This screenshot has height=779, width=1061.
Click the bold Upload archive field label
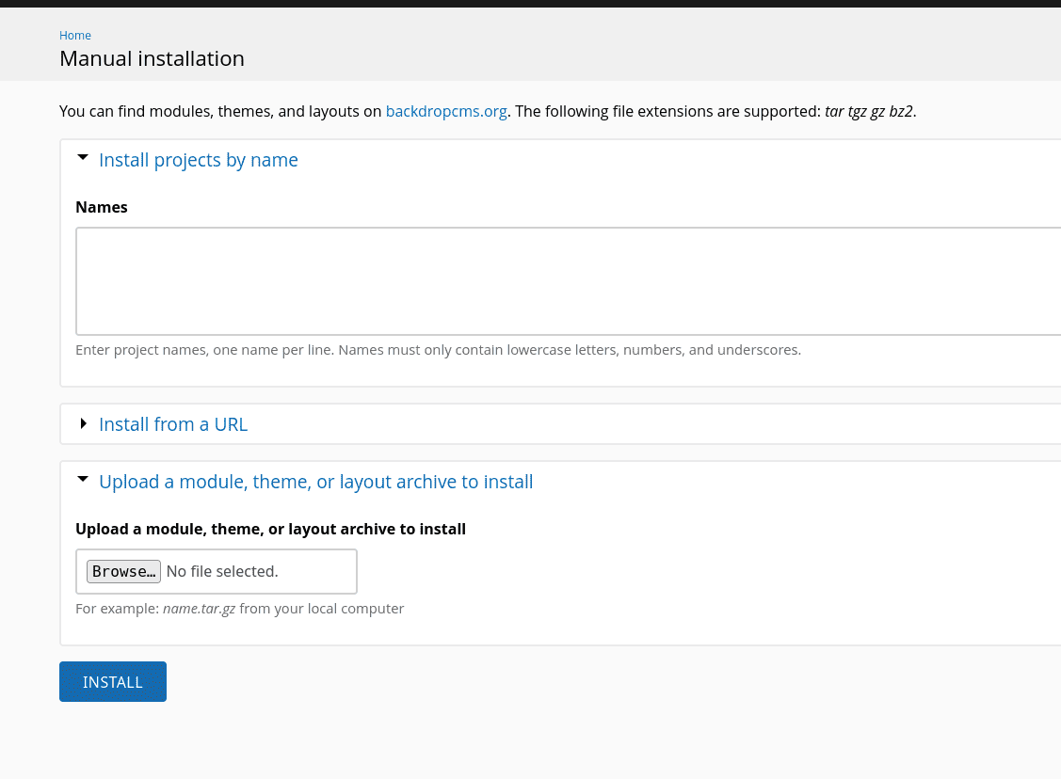(x=271, y=529)
